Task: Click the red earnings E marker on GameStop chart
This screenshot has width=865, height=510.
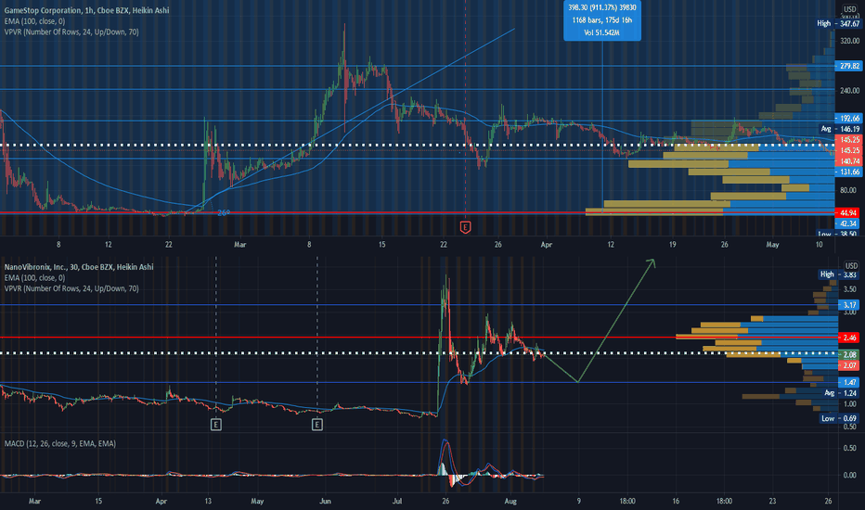Action: tap(465, 227)
